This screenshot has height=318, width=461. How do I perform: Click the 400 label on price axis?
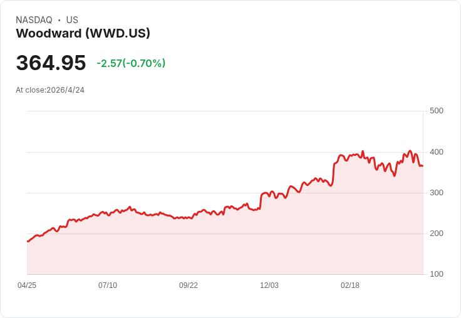click(x=437, y=152)
